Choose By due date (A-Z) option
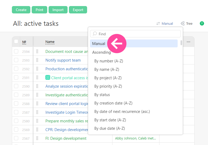The width and height of the screenshot is (208, 145). point(110,128)
